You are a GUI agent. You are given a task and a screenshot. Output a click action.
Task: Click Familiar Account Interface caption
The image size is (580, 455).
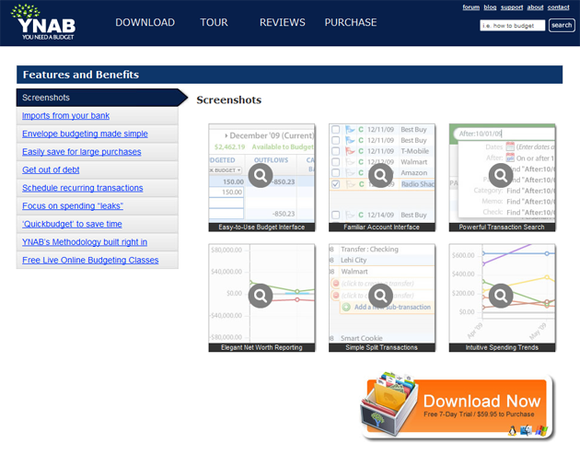coord(382,227)
